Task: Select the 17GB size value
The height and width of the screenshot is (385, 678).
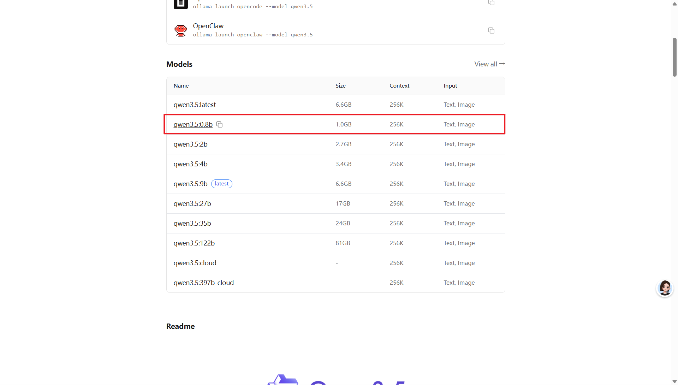Action: click(x=343, y=203)
